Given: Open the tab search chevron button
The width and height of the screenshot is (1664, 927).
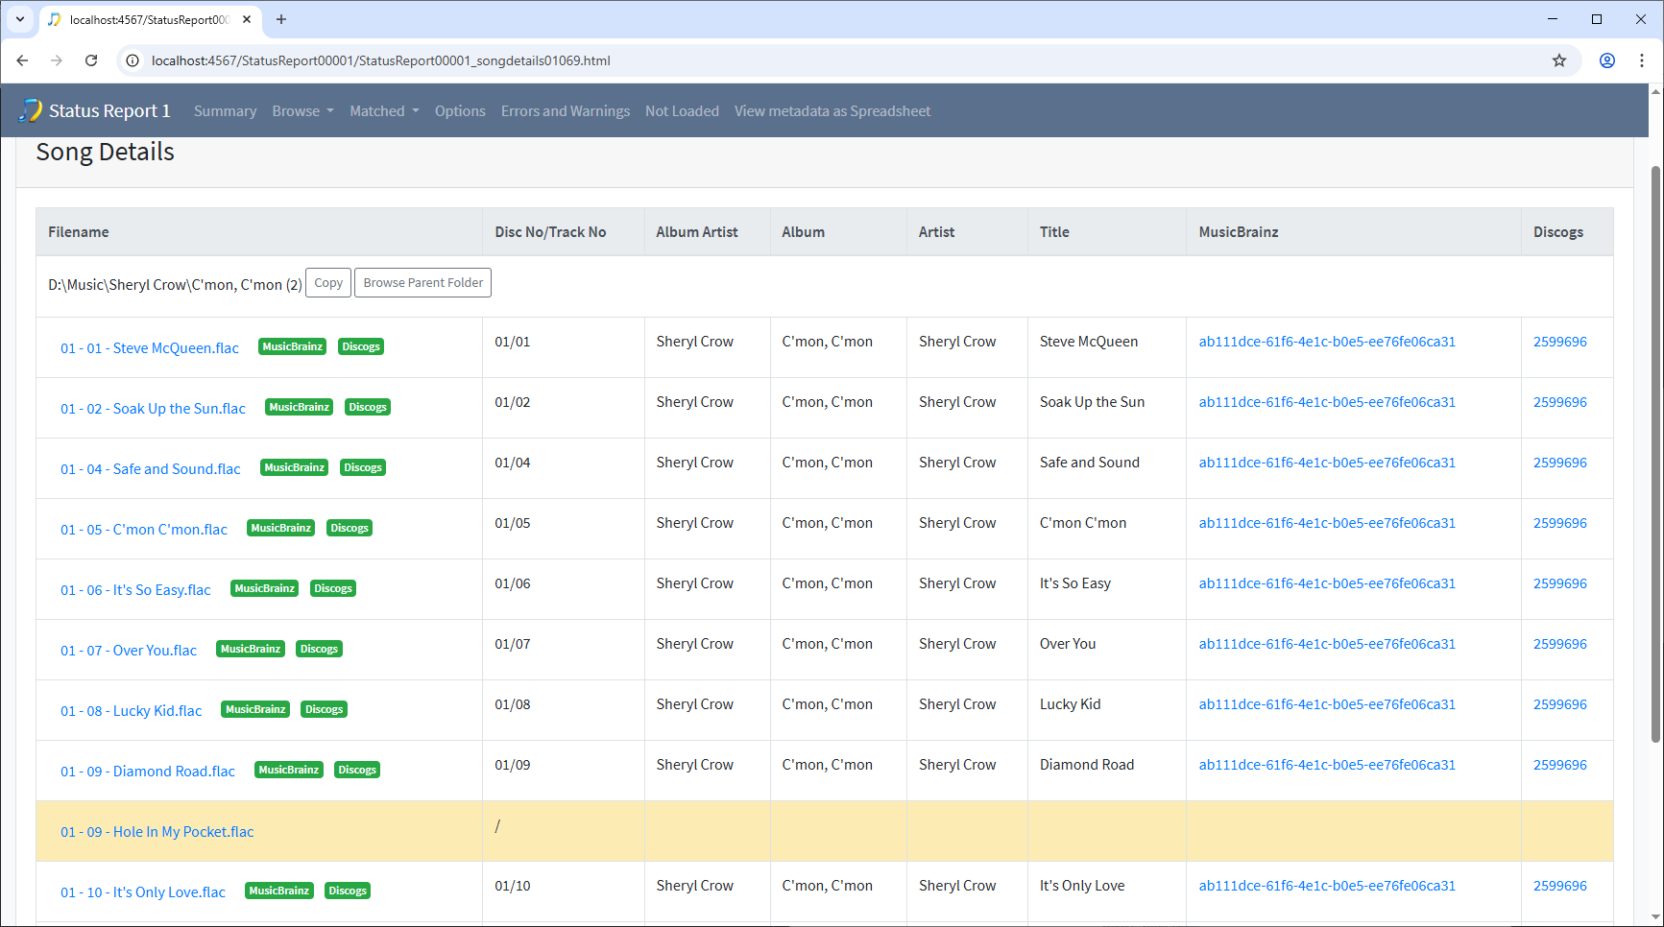Looking at the screenshot, I should [x=19, y=19].
